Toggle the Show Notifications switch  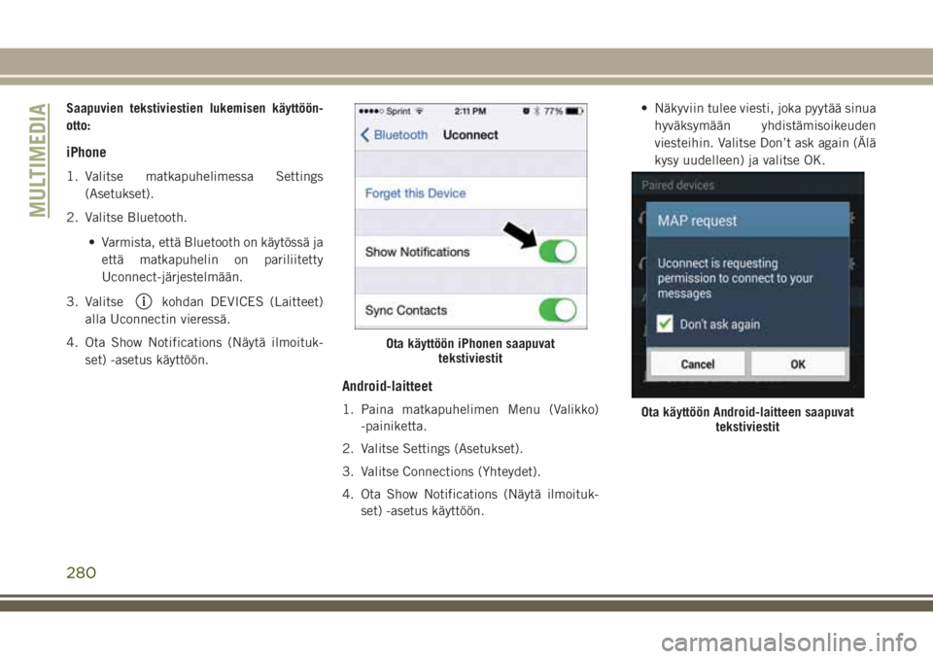[x=558, y=252]
